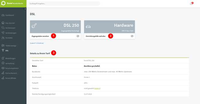The image size is (200, 104).
Task: Click 'Nächste Kündigungsmöglichkeit' label
Action: pyautogui.click(x=44, y=94)
